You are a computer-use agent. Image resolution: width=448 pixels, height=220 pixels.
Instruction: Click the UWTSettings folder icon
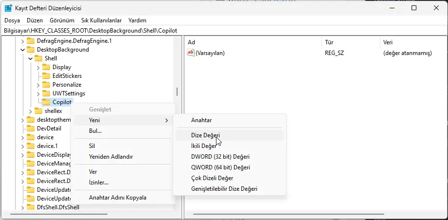(46, 93)
